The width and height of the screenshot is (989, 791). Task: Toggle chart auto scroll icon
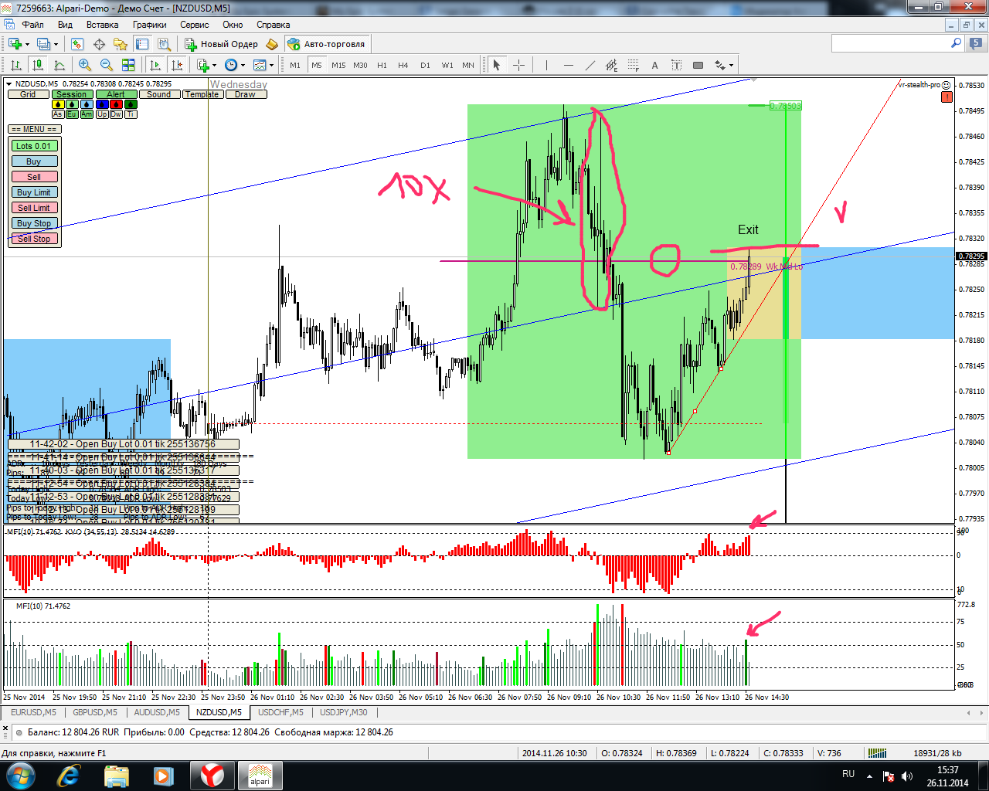(155, 65)
